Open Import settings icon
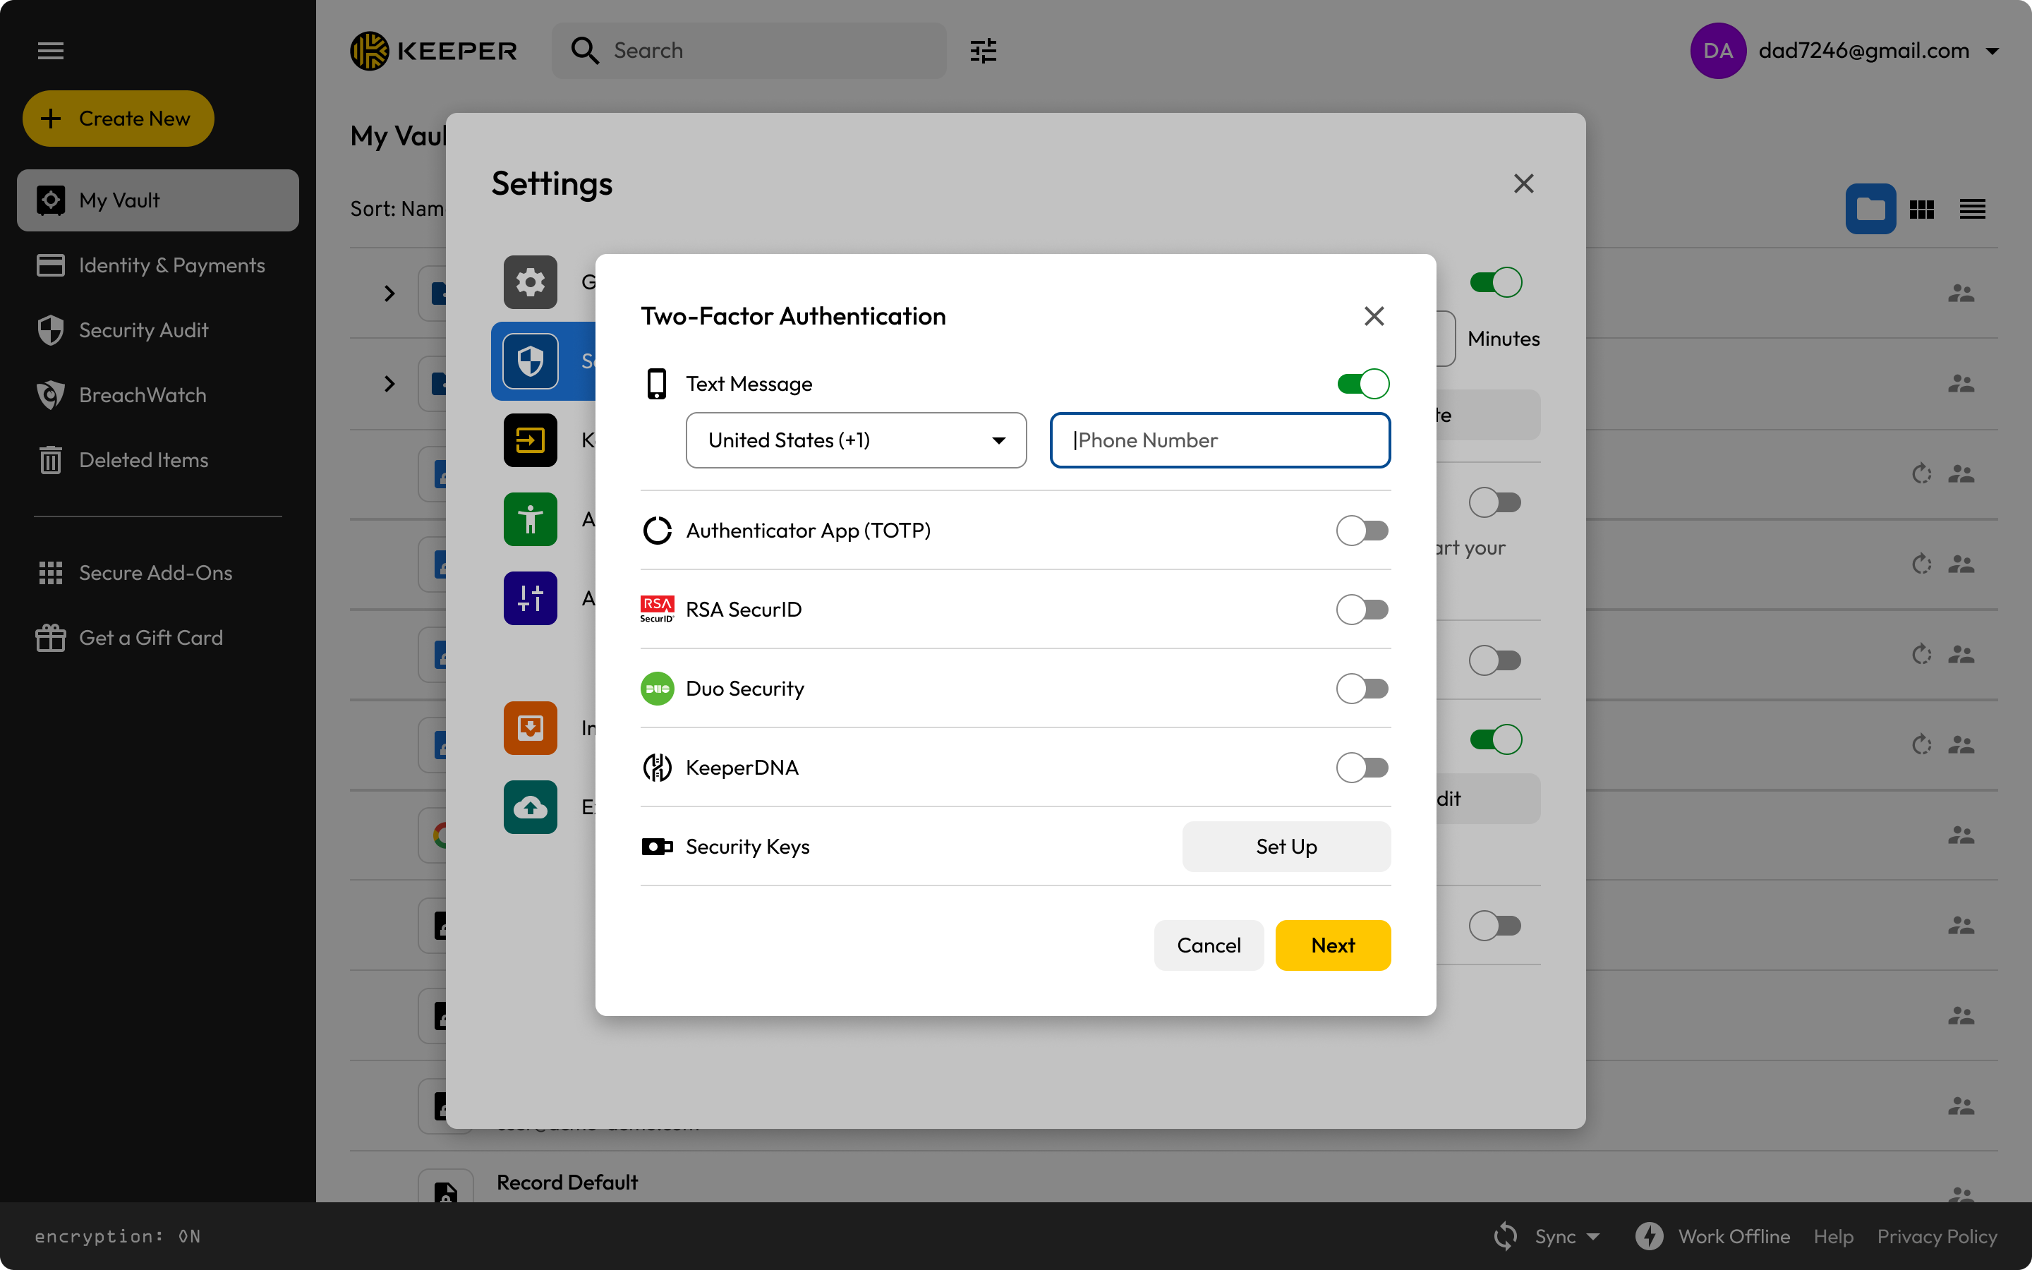Image resolution: width=2032 pixels, height=1270 pixels. click(x=530, y=727)
